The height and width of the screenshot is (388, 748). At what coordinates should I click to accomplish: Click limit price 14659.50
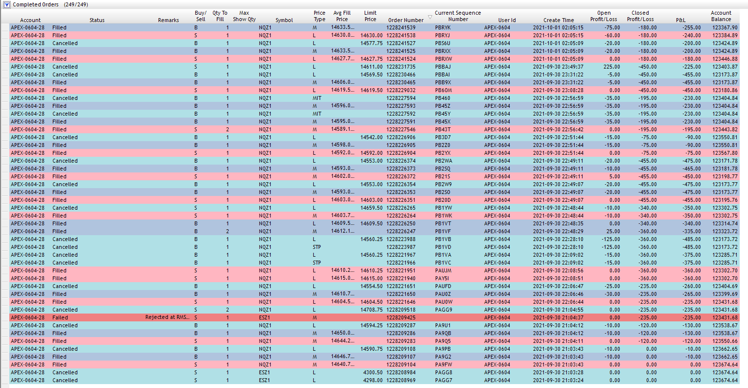coord(372,208)
